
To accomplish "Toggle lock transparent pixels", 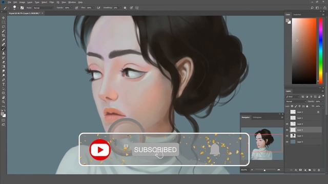I will (x=292, y=106).
